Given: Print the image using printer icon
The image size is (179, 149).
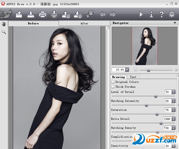Looking at the screenshot, I should [43, 14].
